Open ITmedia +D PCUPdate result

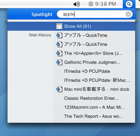[87, 71]
